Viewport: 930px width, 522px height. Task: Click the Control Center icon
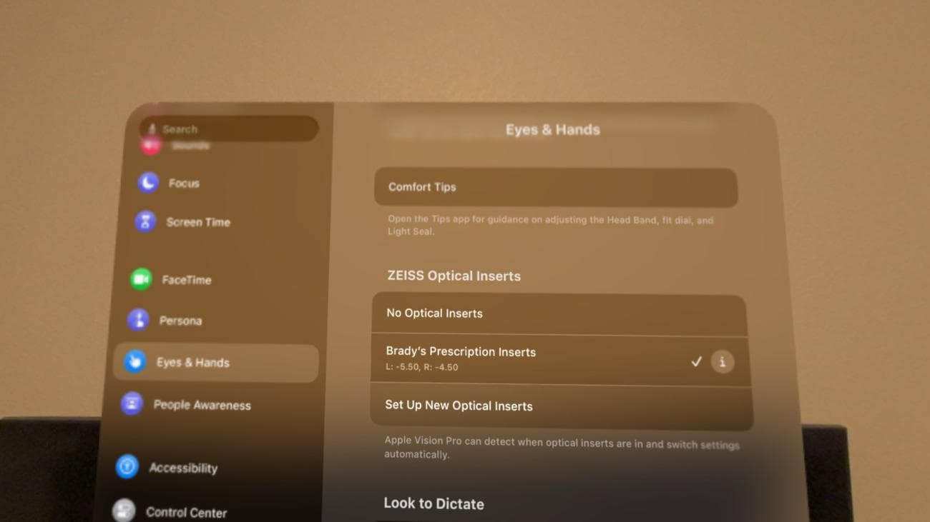[124, 511]
